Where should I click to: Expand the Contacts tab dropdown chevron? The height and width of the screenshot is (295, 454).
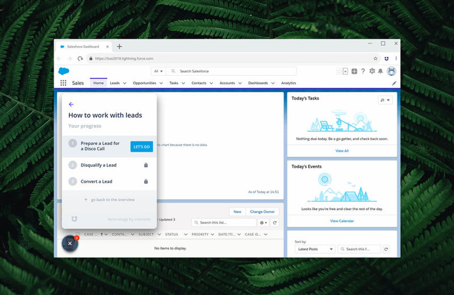(211, 83)
